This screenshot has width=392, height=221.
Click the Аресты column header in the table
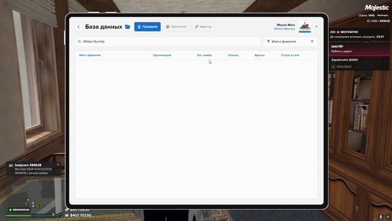pos(260,55)
